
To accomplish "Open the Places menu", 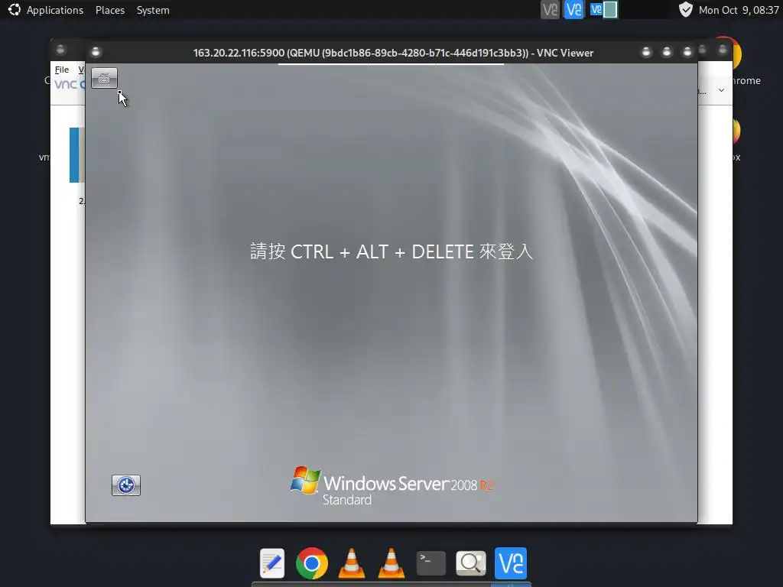I will click(x=110, y=10).
